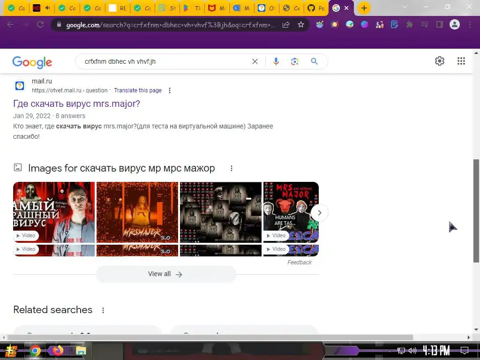The height and width of the screenshot is (360, 480).
Task: Open more options for the mail.ru result
Action: 170,90
